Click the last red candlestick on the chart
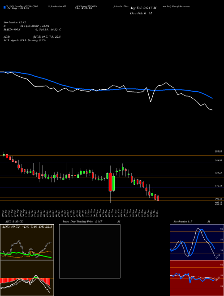 click(158, 198)
